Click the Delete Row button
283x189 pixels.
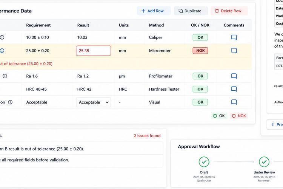(229, 11)
